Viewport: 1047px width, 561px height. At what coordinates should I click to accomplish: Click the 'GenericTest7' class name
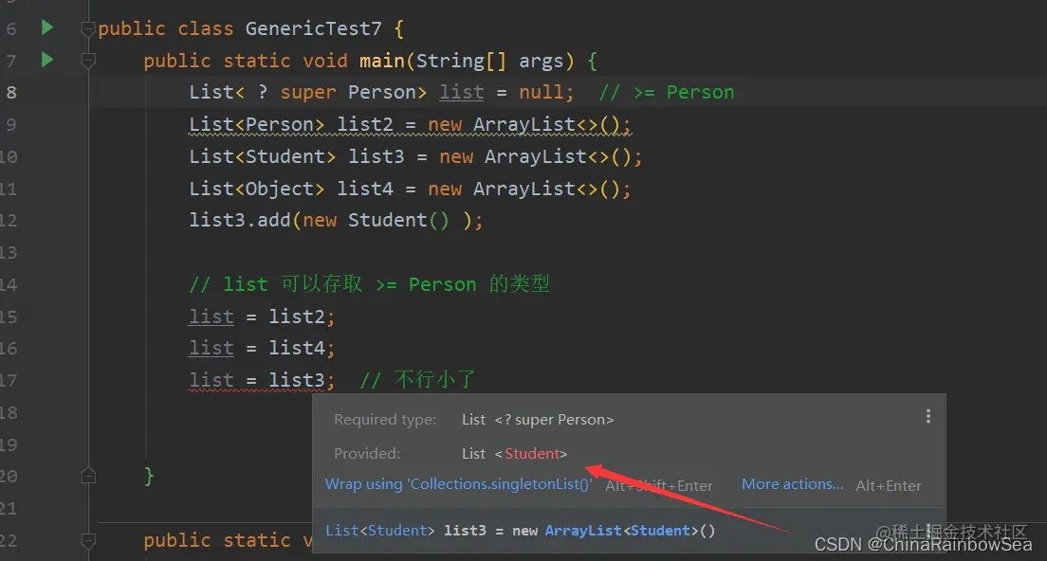point(313,28)
